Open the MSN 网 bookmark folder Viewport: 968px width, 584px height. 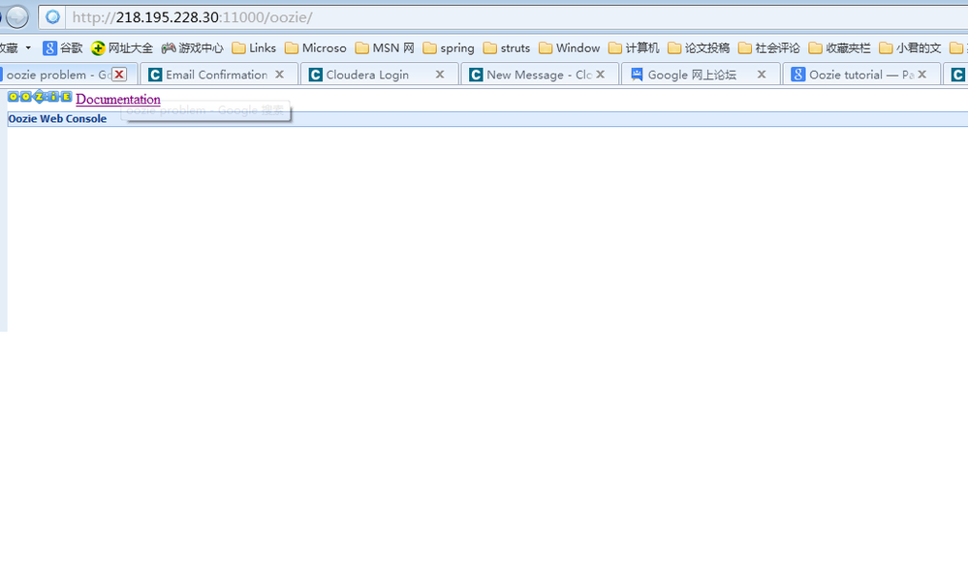(386, 48)
